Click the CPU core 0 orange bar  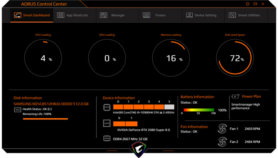(x=118, y=107)
